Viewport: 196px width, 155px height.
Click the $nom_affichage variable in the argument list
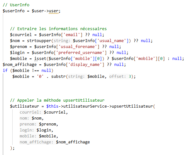tap(73, 142)
